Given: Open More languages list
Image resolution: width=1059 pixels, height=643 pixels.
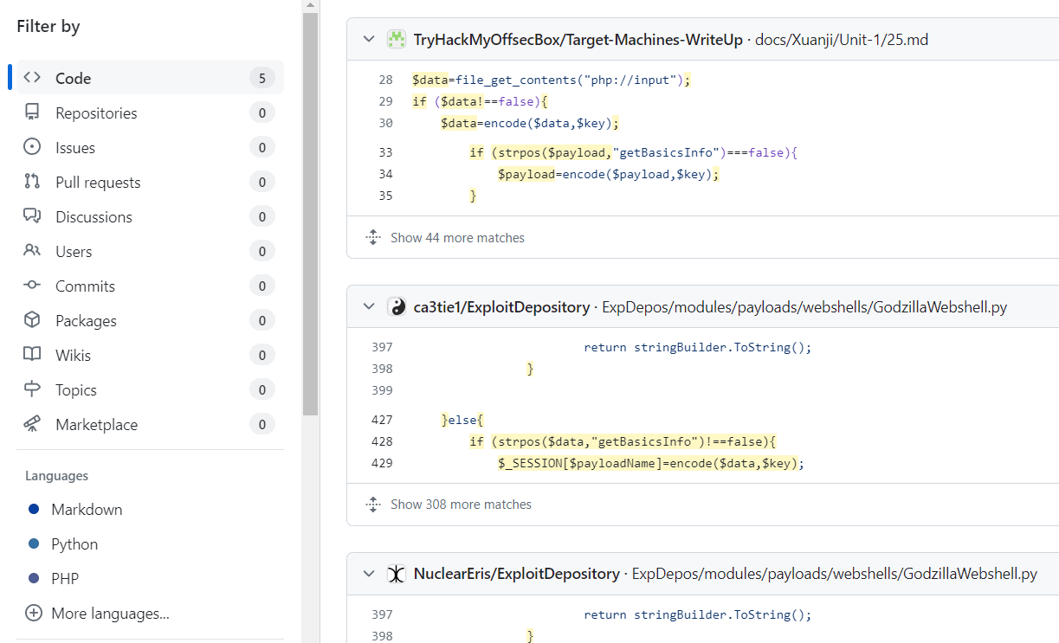Looking at the screenshot, I should coord(110,613).
